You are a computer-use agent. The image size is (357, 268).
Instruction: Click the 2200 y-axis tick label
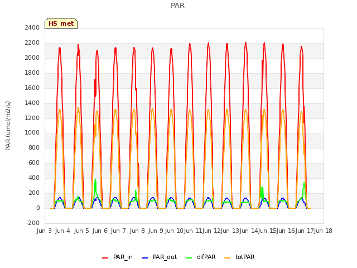32,43
